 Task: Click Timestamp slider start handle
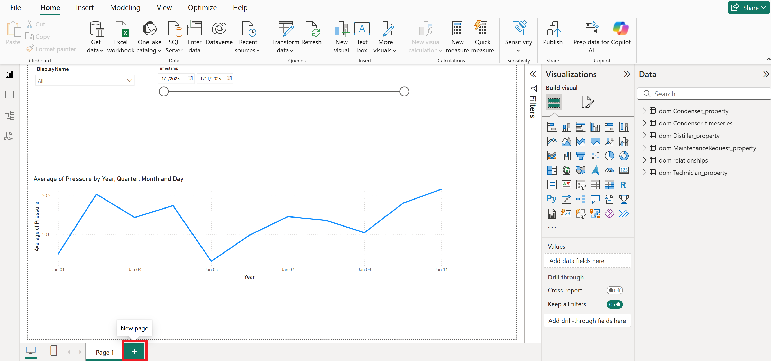click(164, 92)
